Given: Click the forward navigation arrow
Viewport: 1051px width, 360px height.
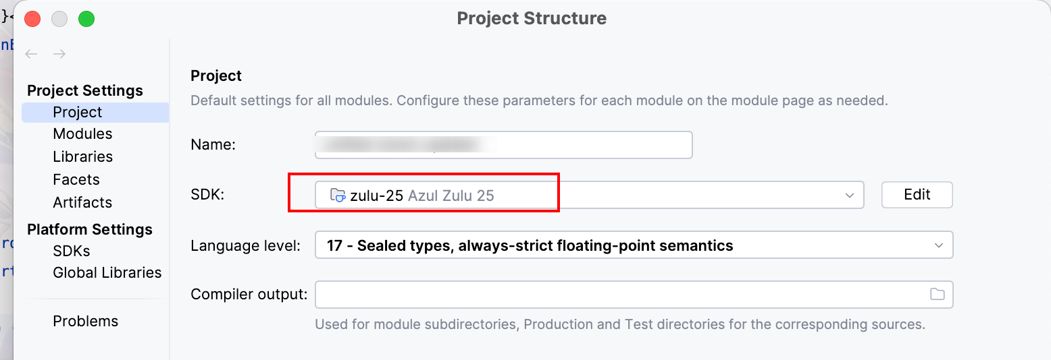Looking at the screenshot, I should click(59, 54).
